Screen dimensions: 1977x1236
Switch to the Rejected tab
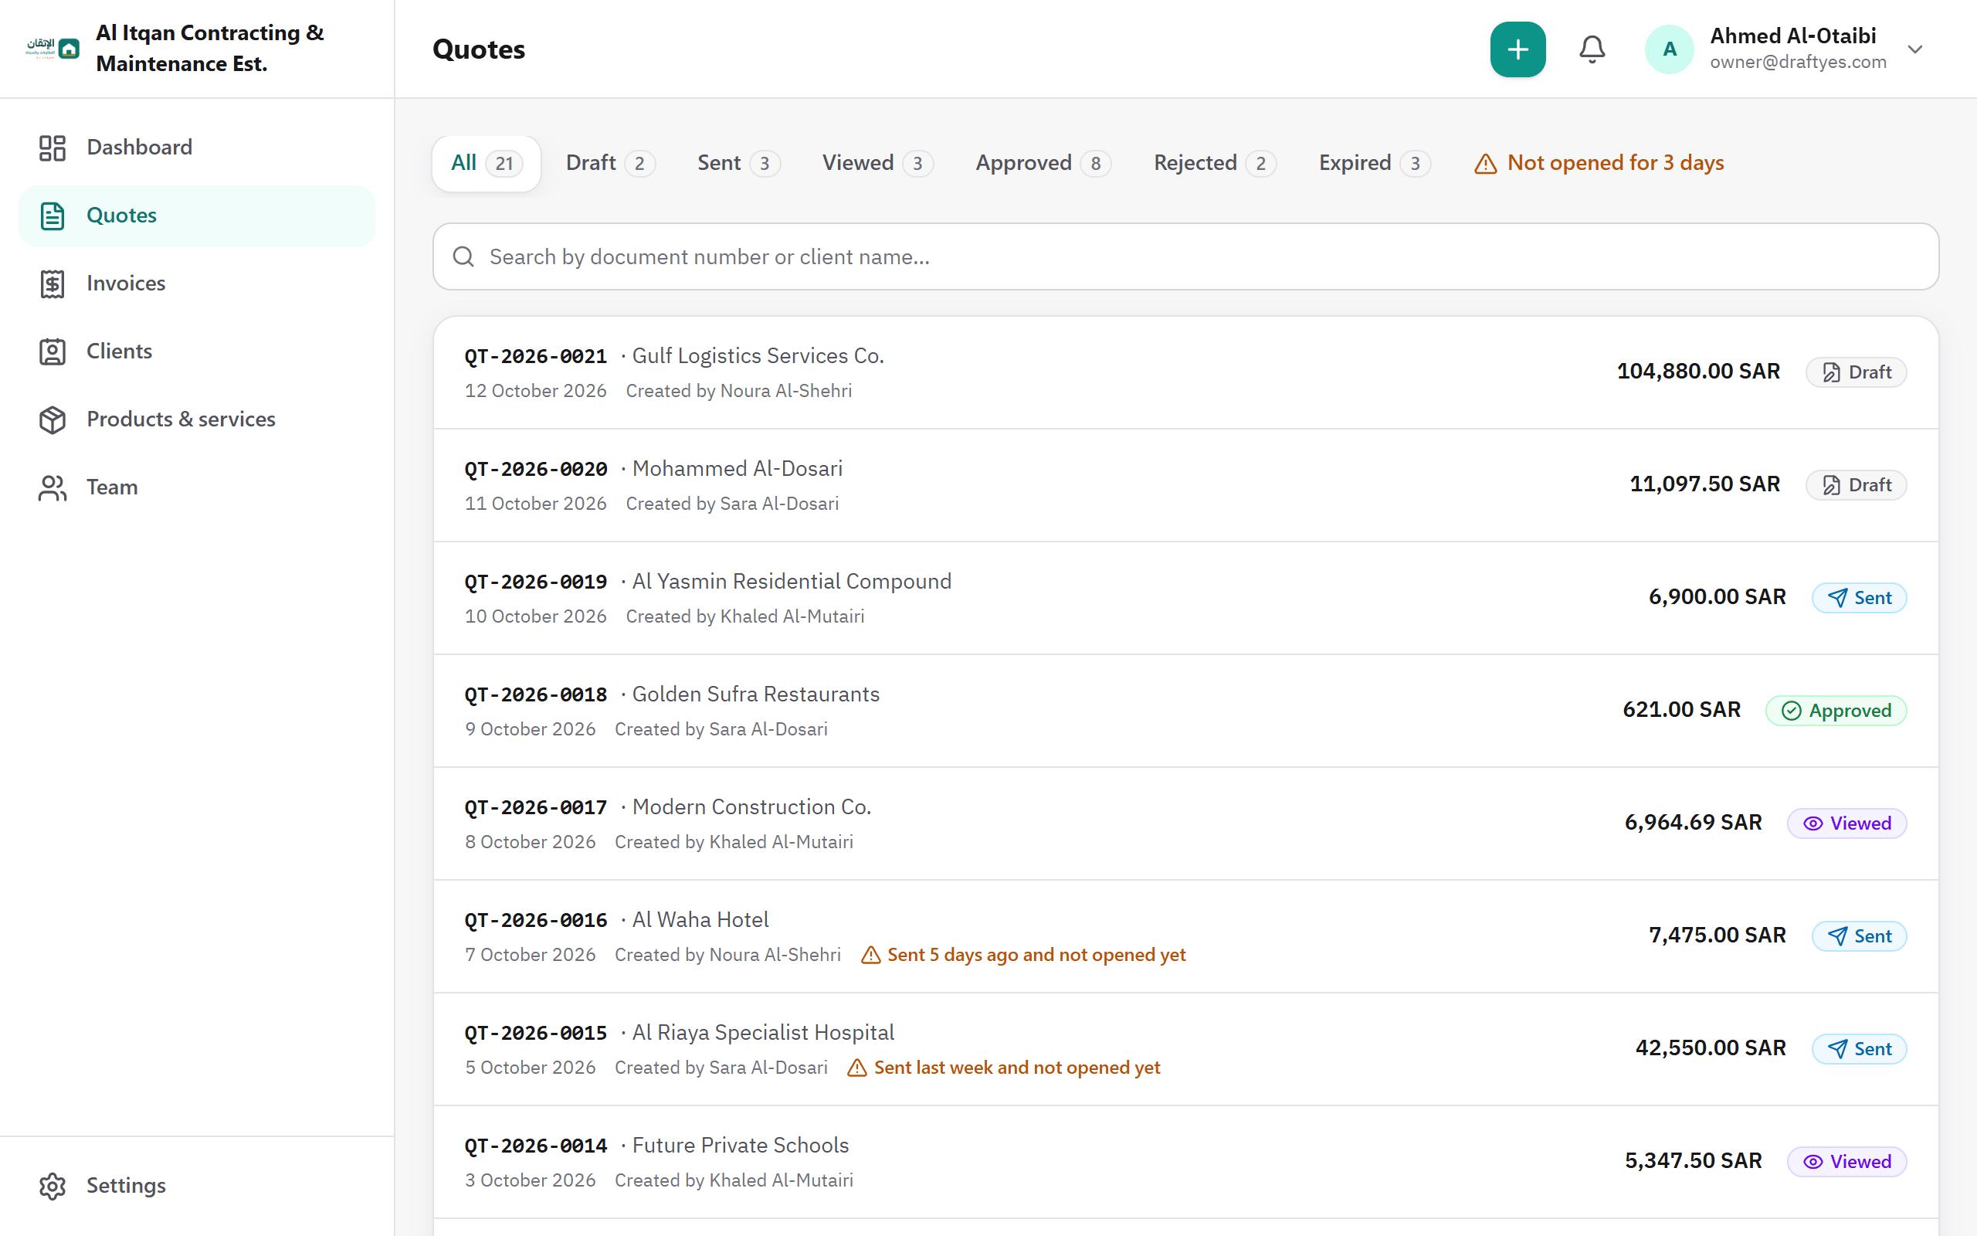pos(1214,163)
